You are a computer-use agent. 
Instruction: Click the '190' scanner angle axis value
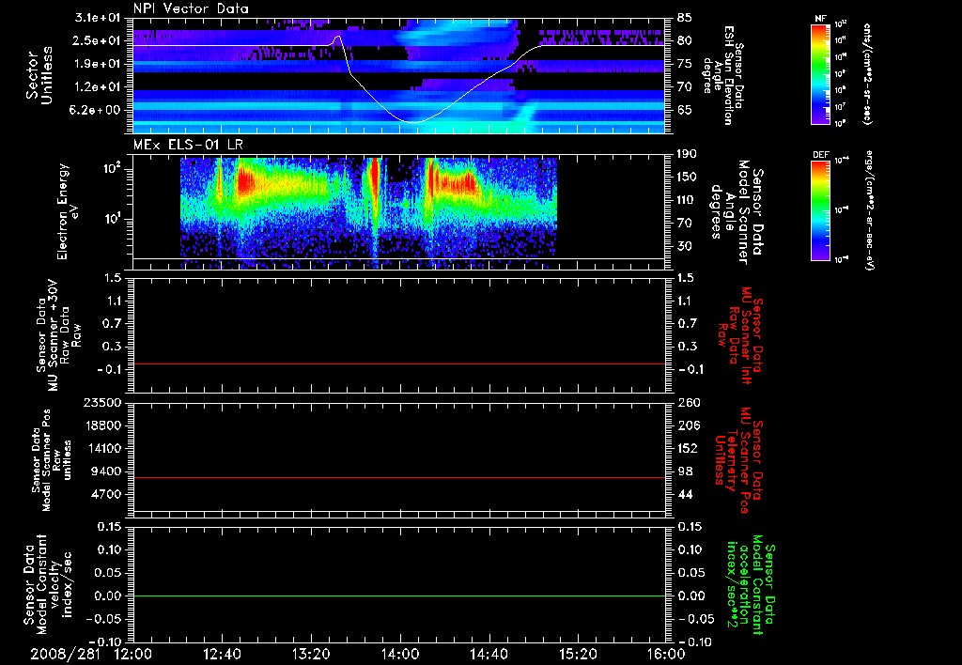point(688,154)
